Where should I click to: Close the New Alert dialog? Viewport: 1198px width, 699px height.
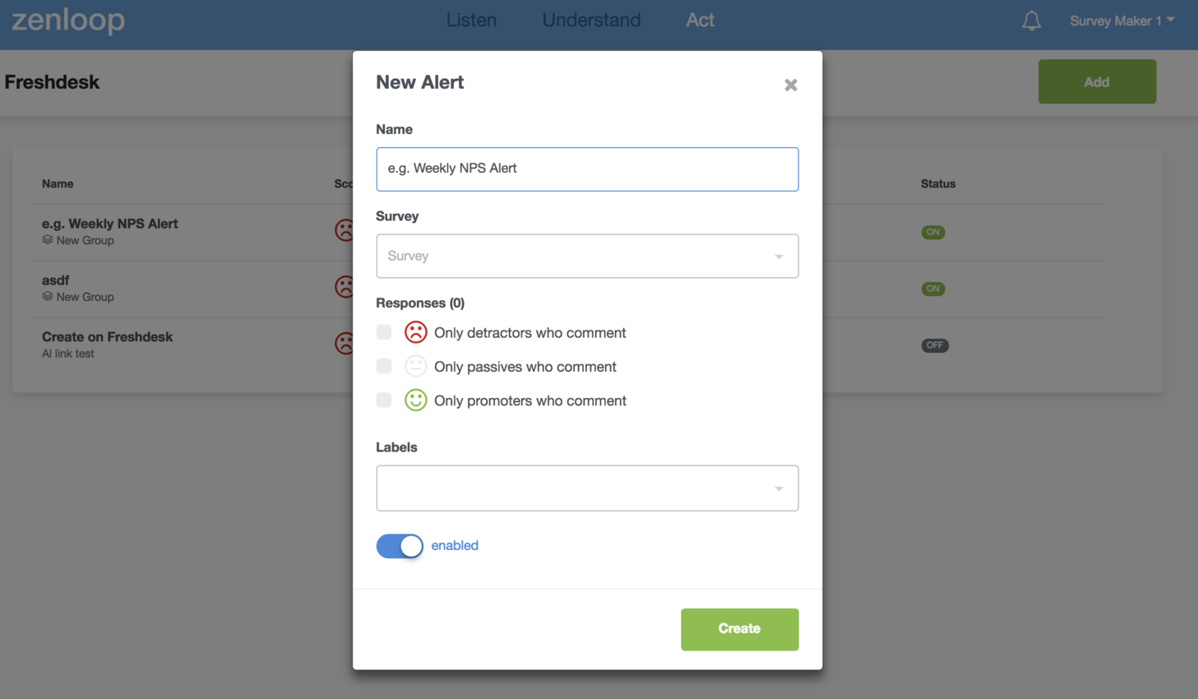(x=790, y=85)
